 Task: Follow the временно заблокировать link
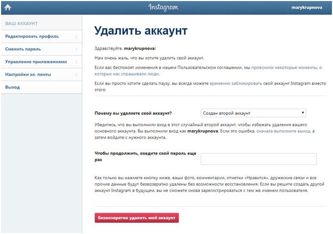click(235, 83)
